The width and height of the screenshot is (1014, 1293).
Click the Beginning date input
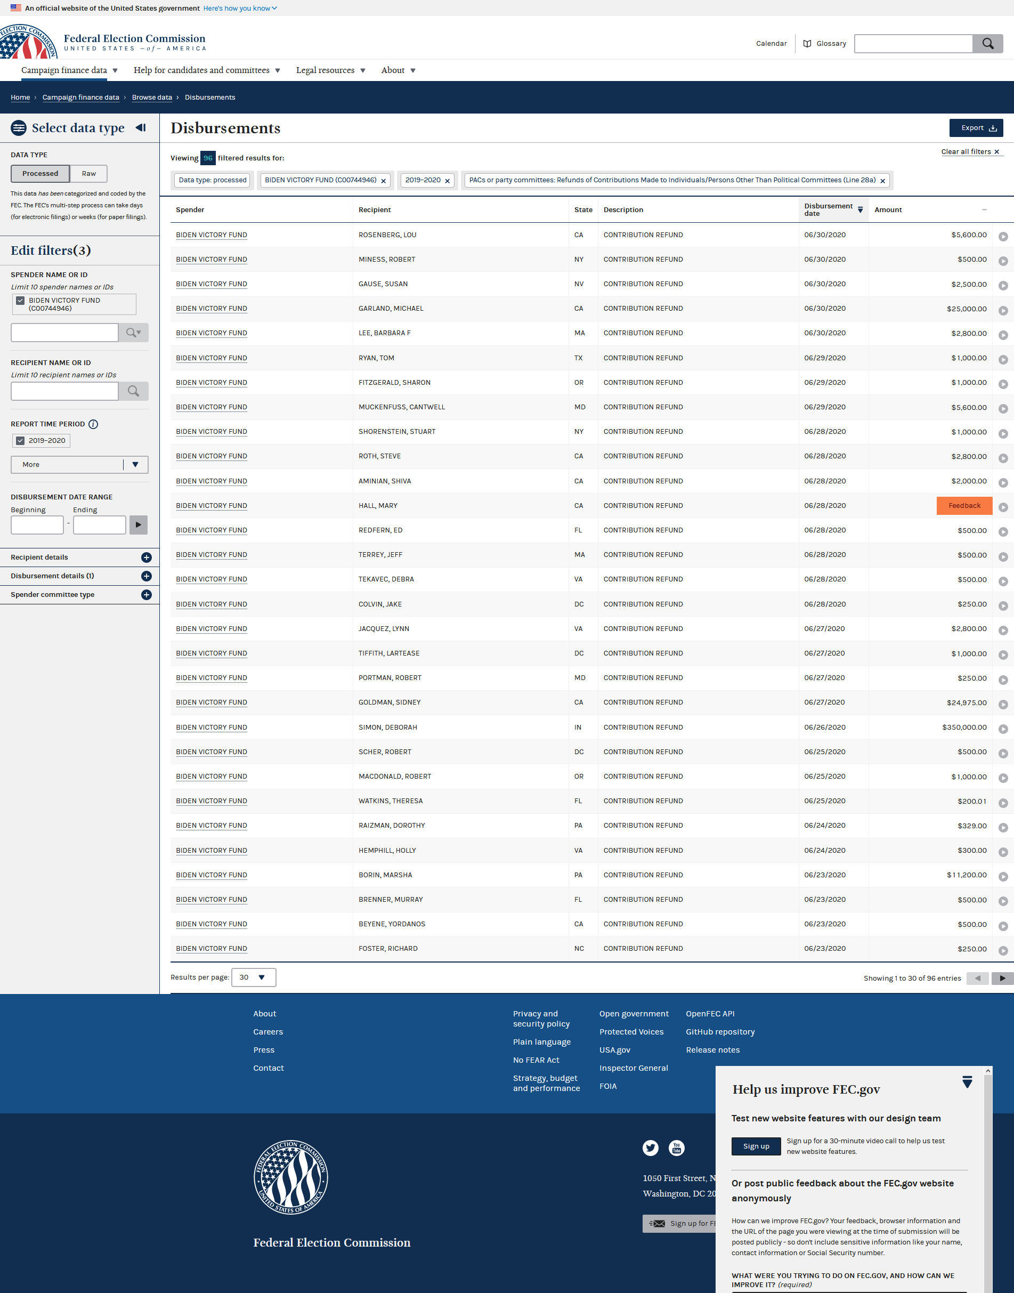coord(37,525)
